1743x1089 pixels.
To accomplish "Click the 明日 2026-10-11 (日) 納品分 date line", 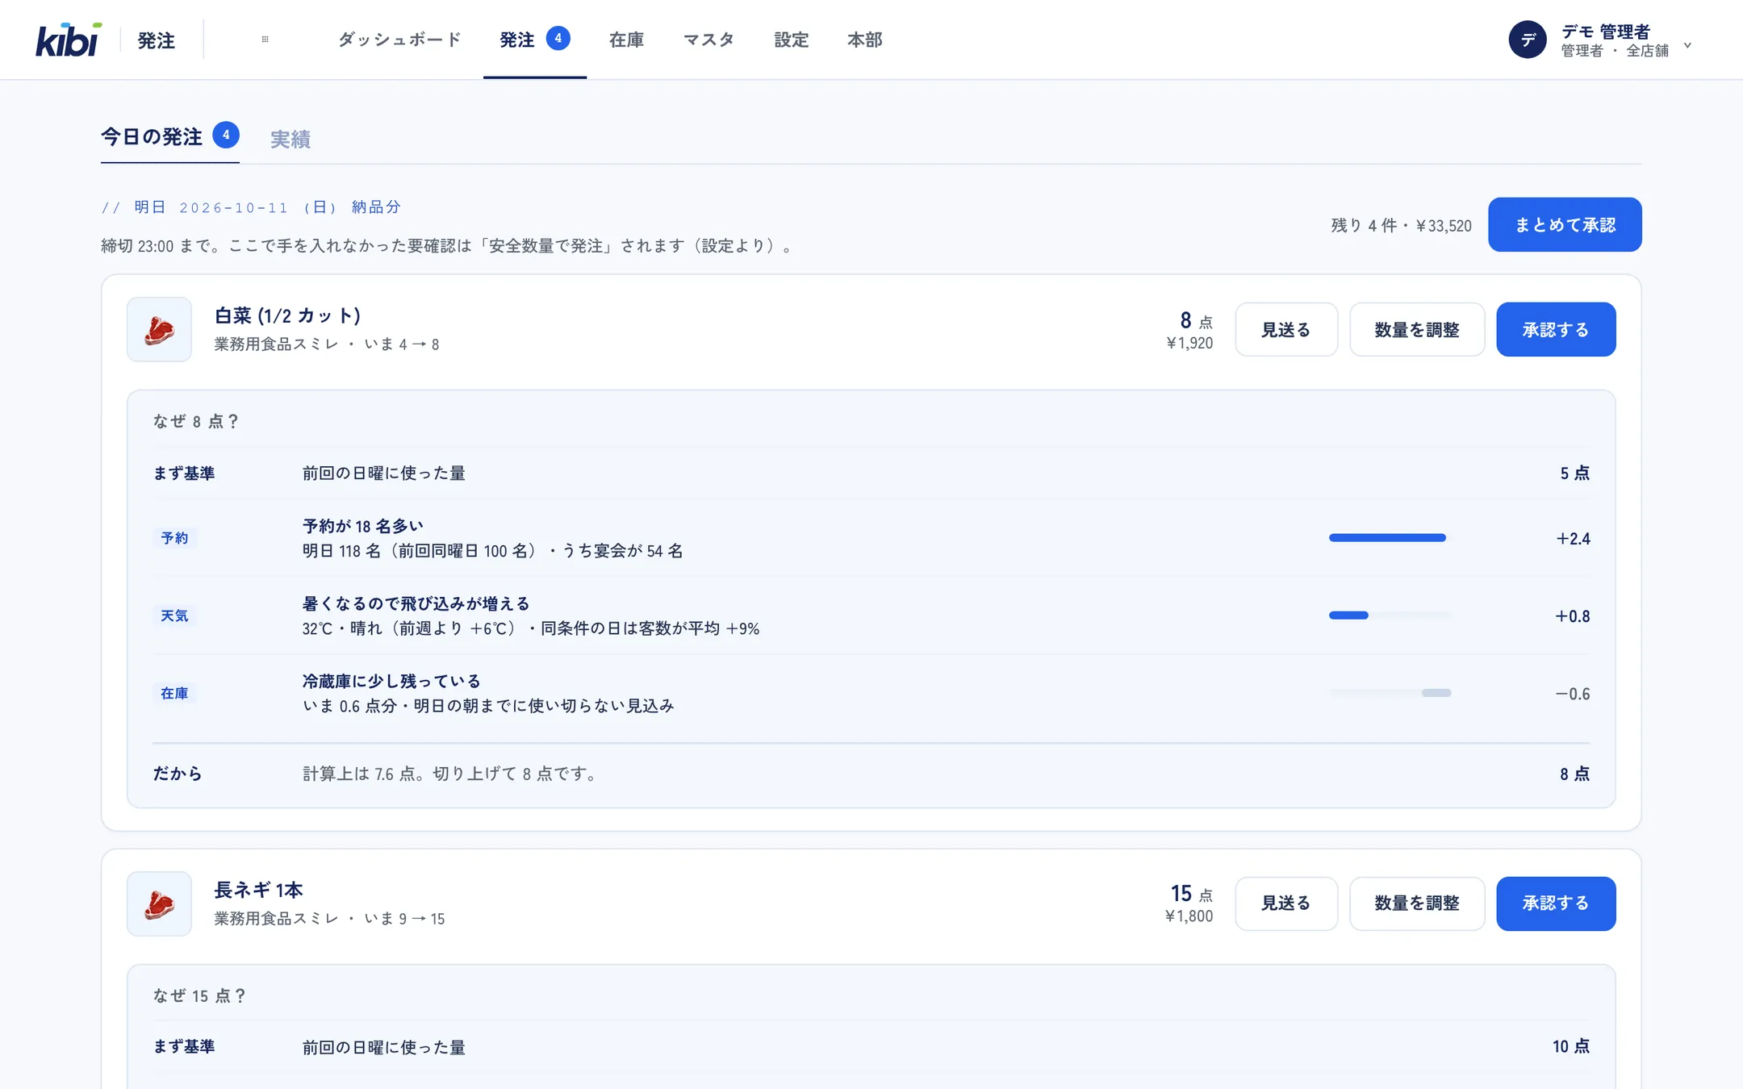I will pyautogui.click(x=251, y=207).
